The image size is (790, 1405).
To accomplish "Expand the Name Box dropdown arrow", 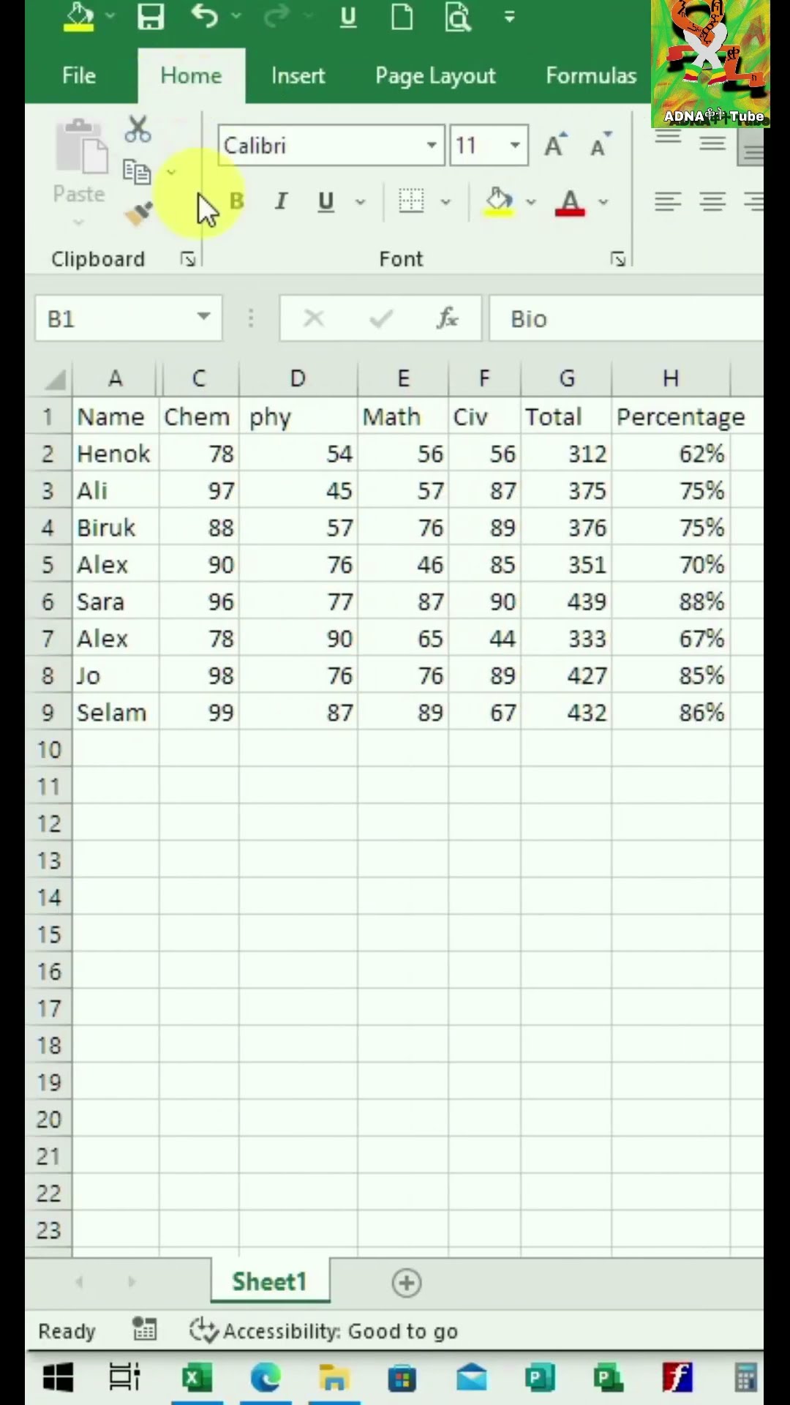I will coord(203,318).
